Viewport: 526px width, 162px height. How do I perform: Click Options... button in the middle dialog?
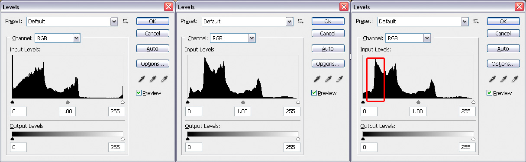coord(328,64)
